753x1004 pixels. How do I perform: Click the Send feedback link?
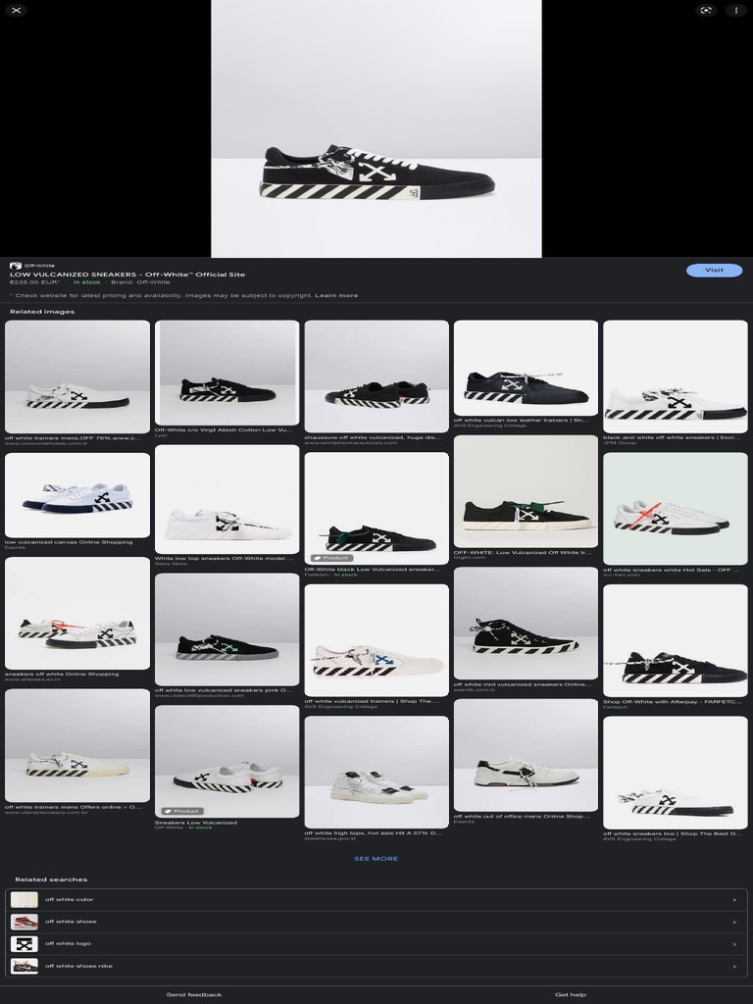click(194, 994)
